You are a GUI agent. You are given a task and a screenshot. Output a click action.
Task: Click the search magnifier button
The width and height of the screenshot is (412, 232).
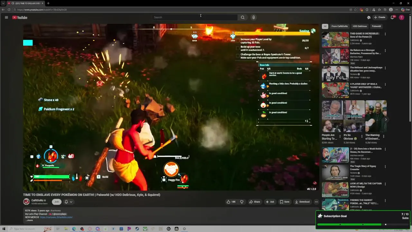click(243, 17)
